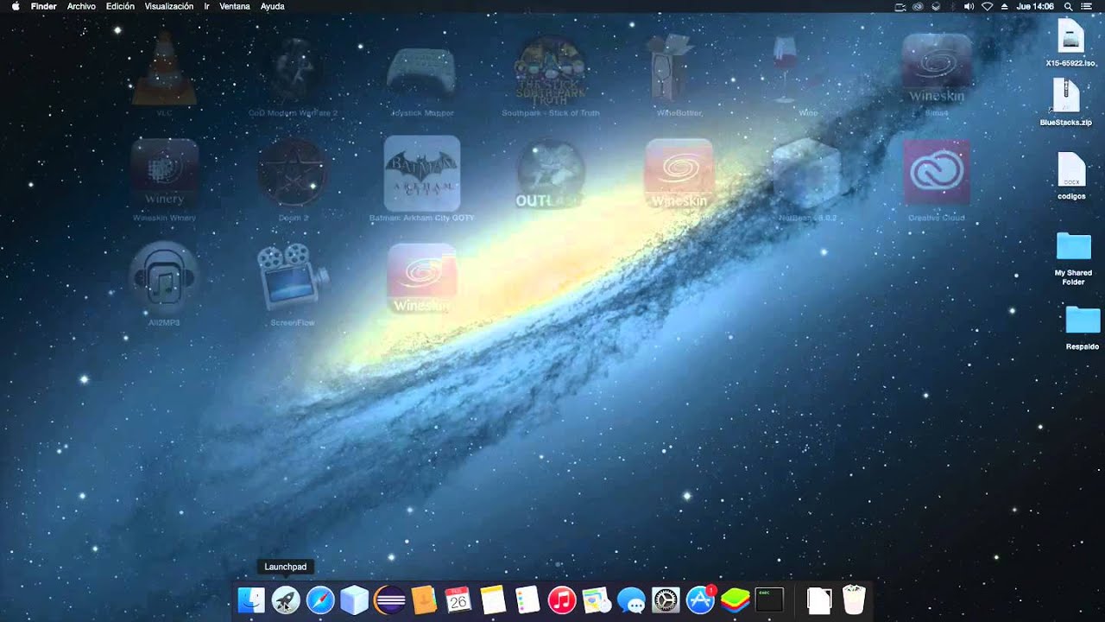Open the Visualización menu
Image resolution: width=1105 pixels, height=622 pixels.
click(x=169, y=6)
